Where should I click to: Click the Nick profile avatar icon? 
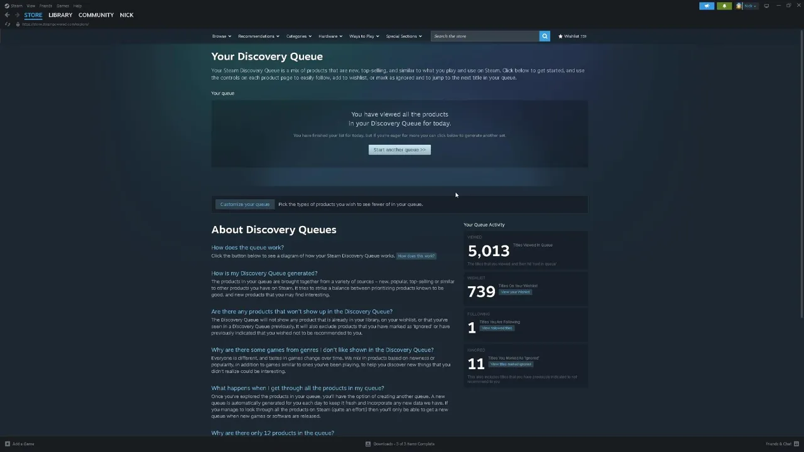739,6
